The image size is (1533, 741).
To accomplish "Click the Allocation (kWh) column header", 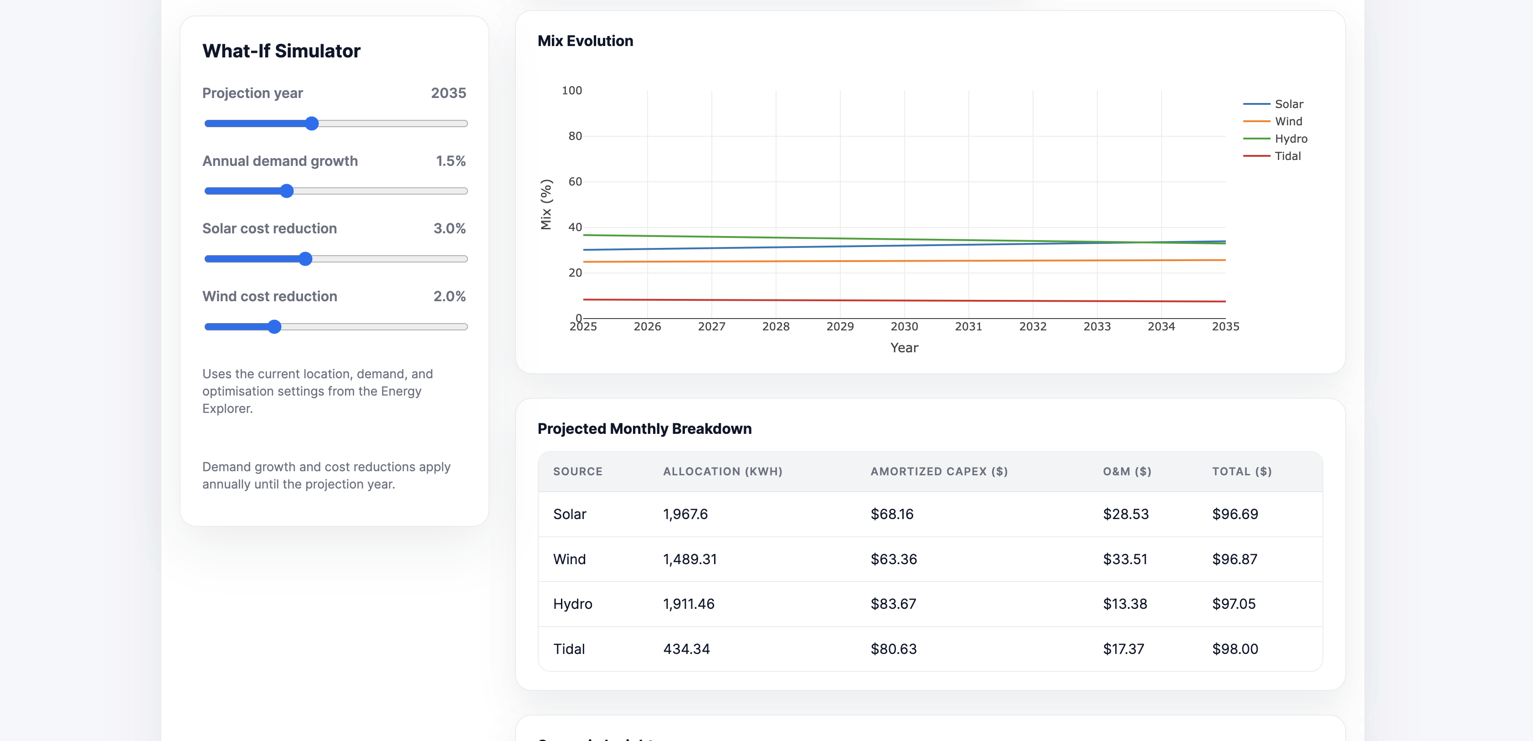I will [722, 471].
